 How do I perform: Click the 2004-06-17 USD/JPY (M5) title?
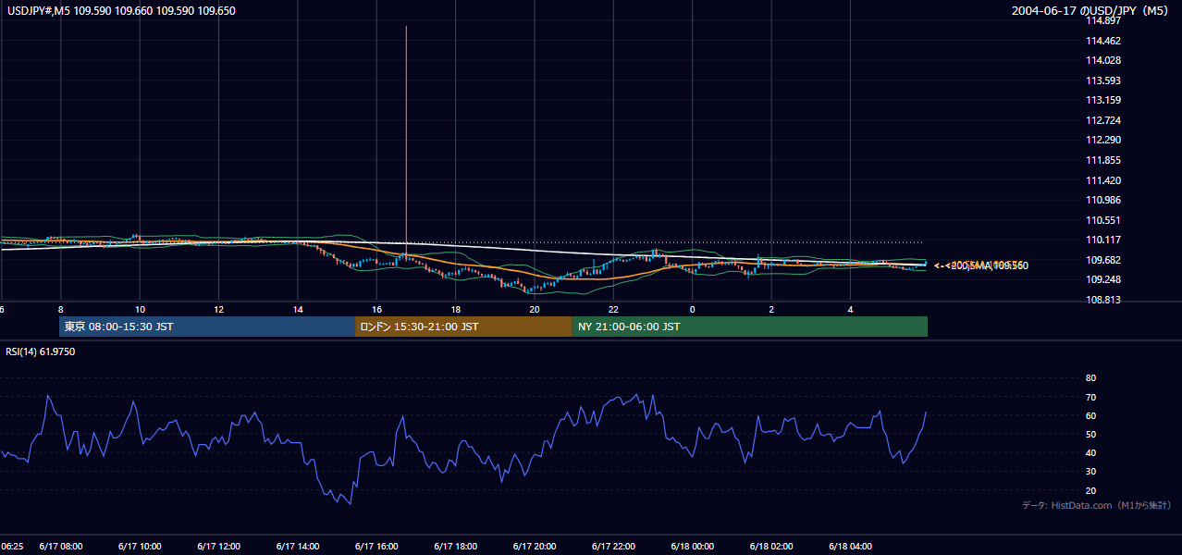tap(1091, 11)
